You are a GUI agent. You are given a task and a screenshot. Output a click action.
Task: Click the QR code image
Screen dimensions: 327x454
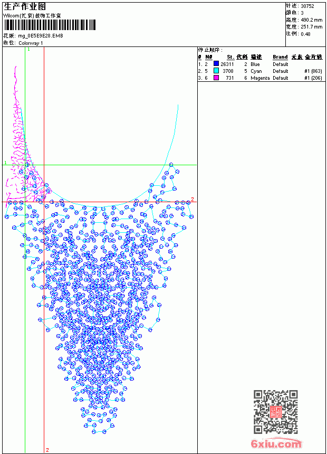coord(275,412)
